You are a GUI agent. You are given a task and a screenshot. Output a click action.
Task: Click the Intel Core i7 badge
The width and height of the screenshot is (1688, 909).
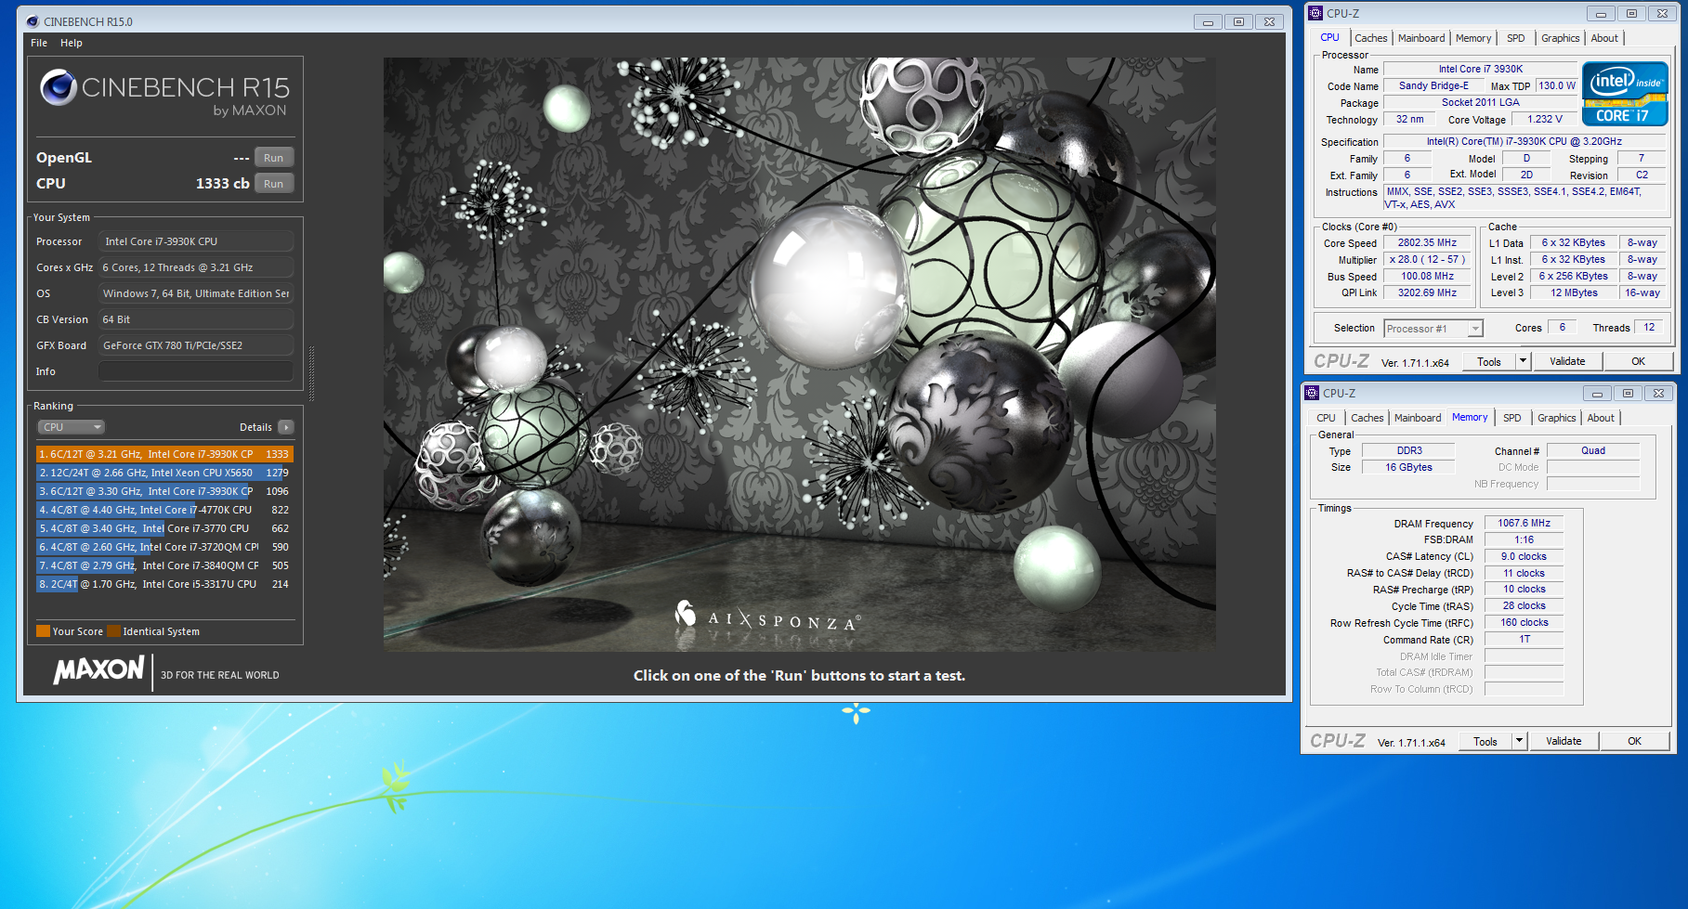[1625, 94]
